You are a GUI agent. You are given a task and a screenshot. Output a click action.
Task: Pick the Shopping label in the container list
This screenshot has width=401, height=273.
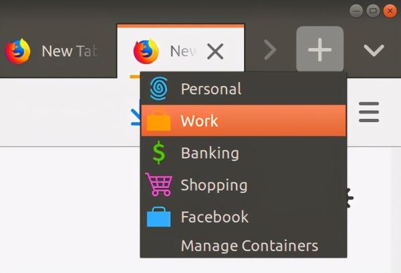(214, 185)
